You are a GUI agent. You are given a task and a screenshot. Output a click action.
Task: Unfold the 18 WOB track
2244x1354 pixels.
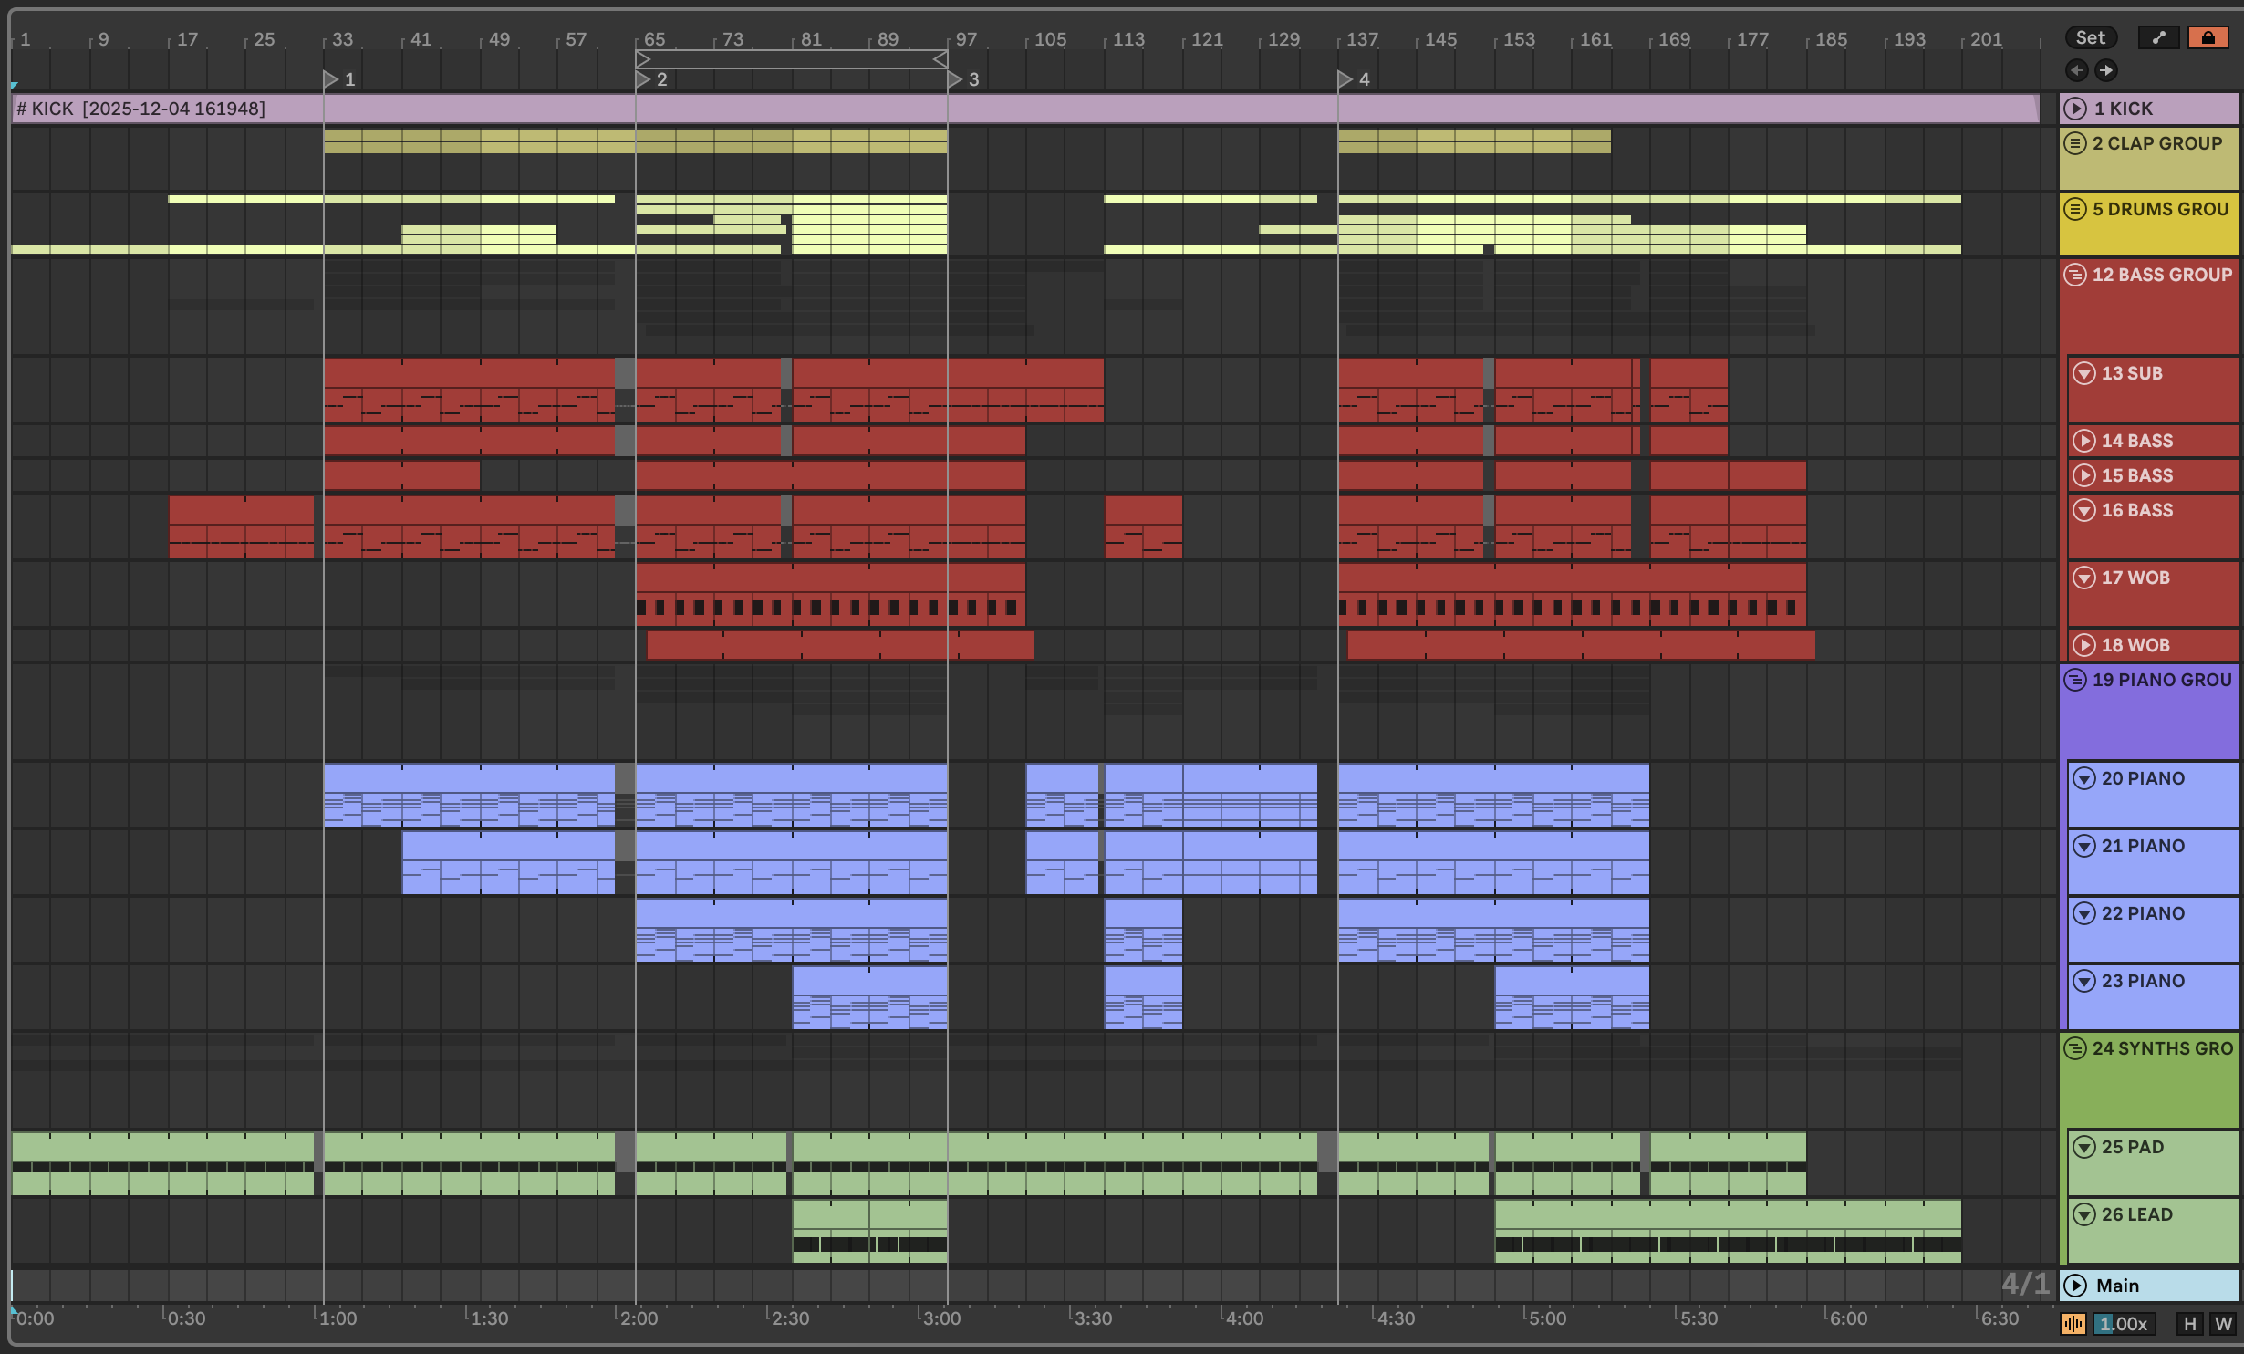(2084, 645)
